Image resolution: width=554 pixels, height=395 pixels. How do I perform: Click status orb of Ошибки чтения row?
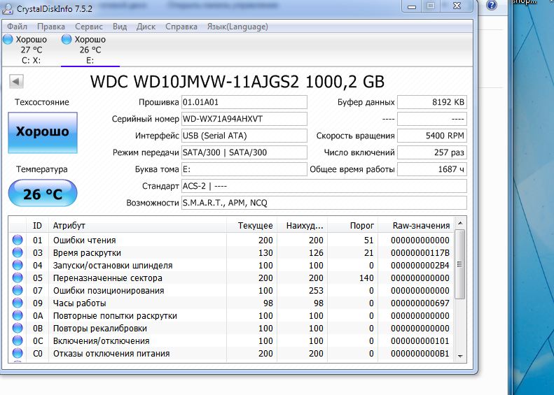coord(18,240)
